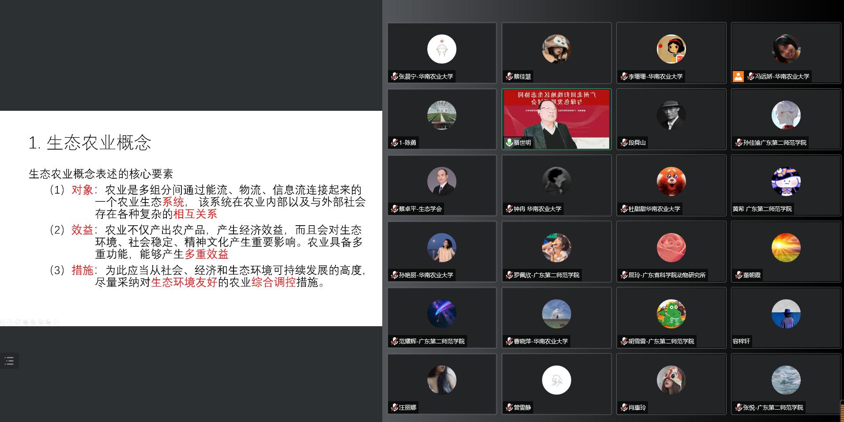
Task: Go to the previous slide using the arrow icon
Action: [x=3, y=322]
